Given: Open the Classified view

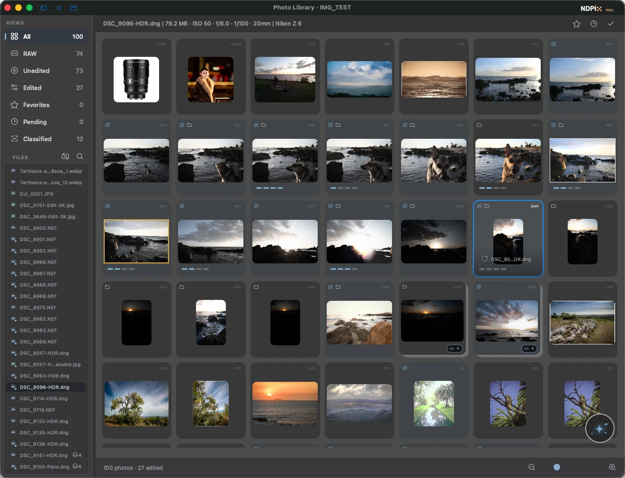Looking at the screenshot, I should click(x=46, y=139).
